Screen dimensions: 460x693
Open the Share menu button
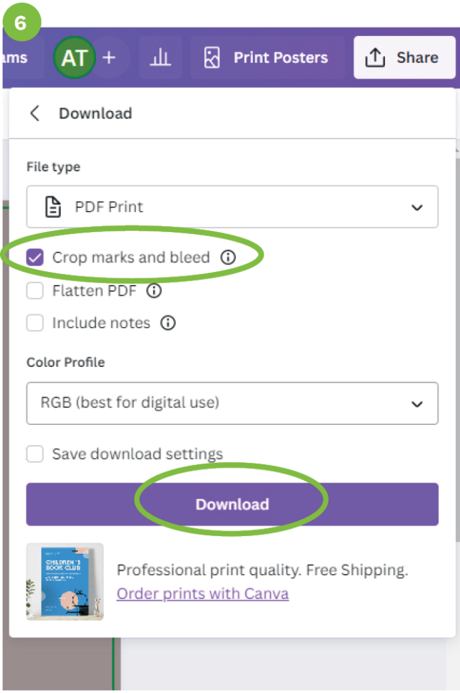(x=403, y=58)
